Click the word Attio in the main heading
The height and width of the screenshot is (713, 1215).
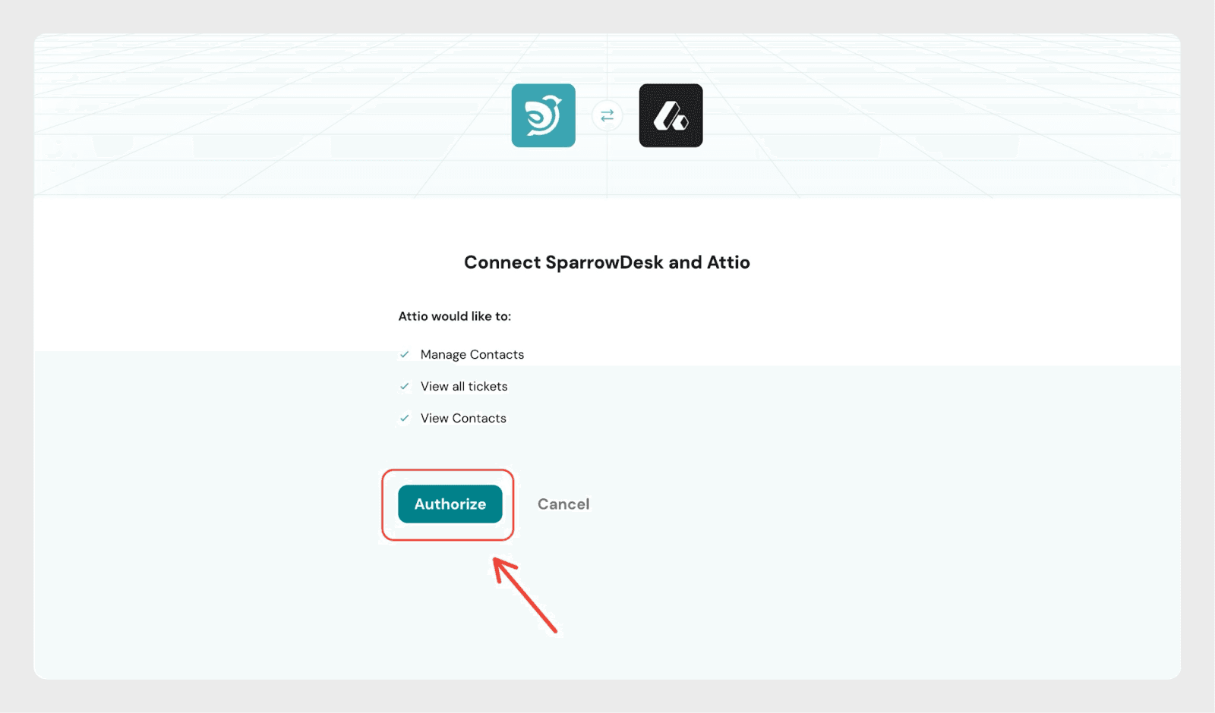click(x=728, y=262)
